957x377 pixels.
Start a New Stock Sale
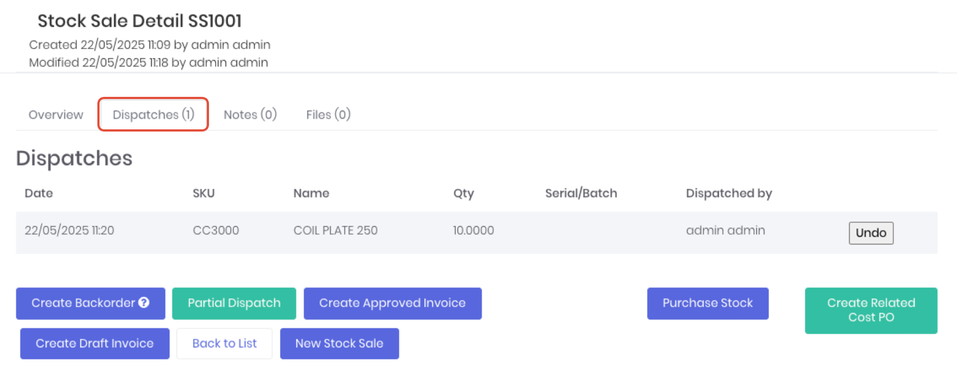(x=339, y=343)
